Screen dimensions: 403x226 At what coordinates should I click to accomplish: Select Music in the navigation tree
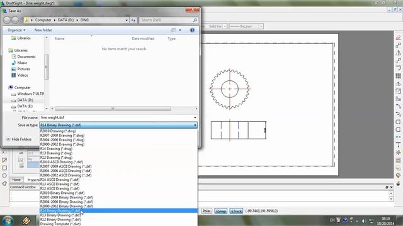coord(22,63)
